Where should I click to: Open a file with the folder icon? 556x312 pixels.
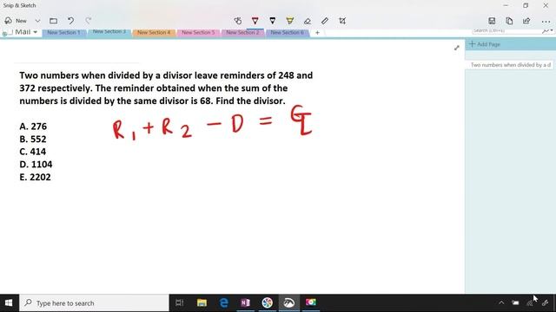(x=53, y=21)
